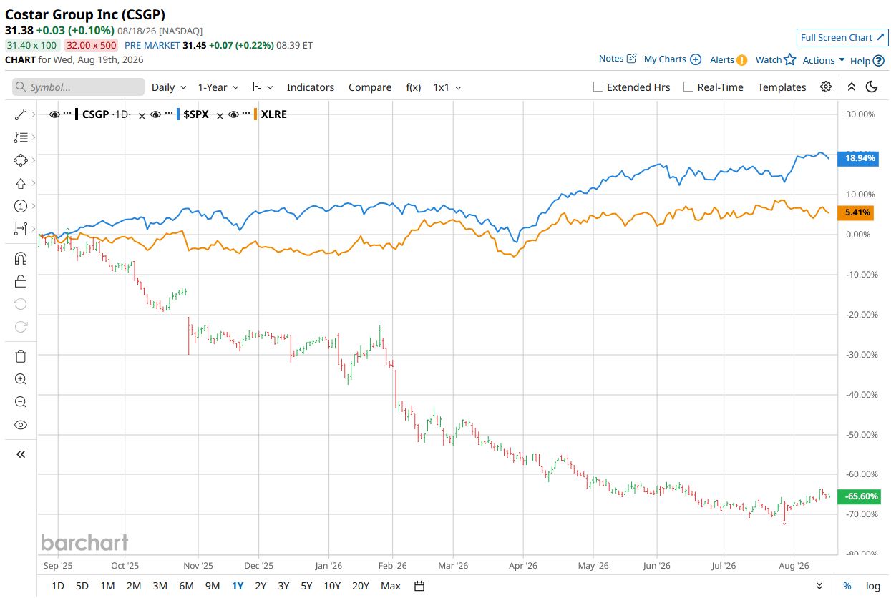The width and height of the screenshot is (891, 598).
Task: Switch to dark mode moon icon
Action: coord(872,87)
